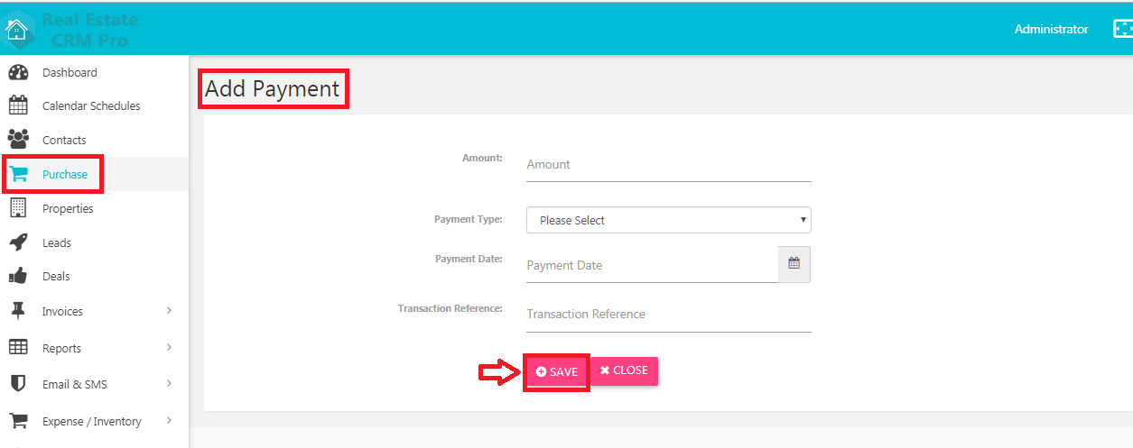Expand the Invoices submenu chevron
This screenshot has width=1133, height=448.
169,311
